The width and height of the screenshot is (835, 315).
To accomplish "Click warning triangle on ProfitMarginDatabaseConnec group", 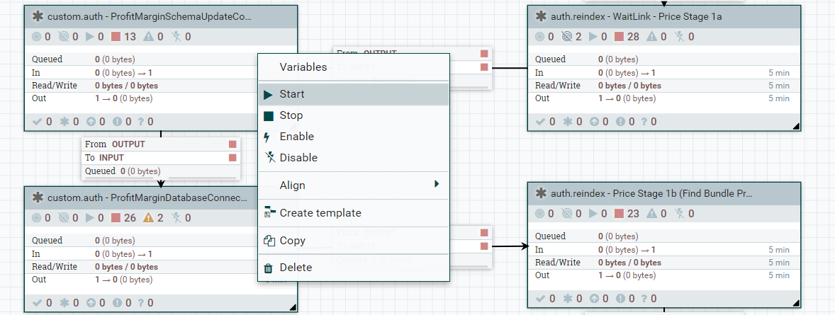I will pyautogui.click(x=150, y=218).
